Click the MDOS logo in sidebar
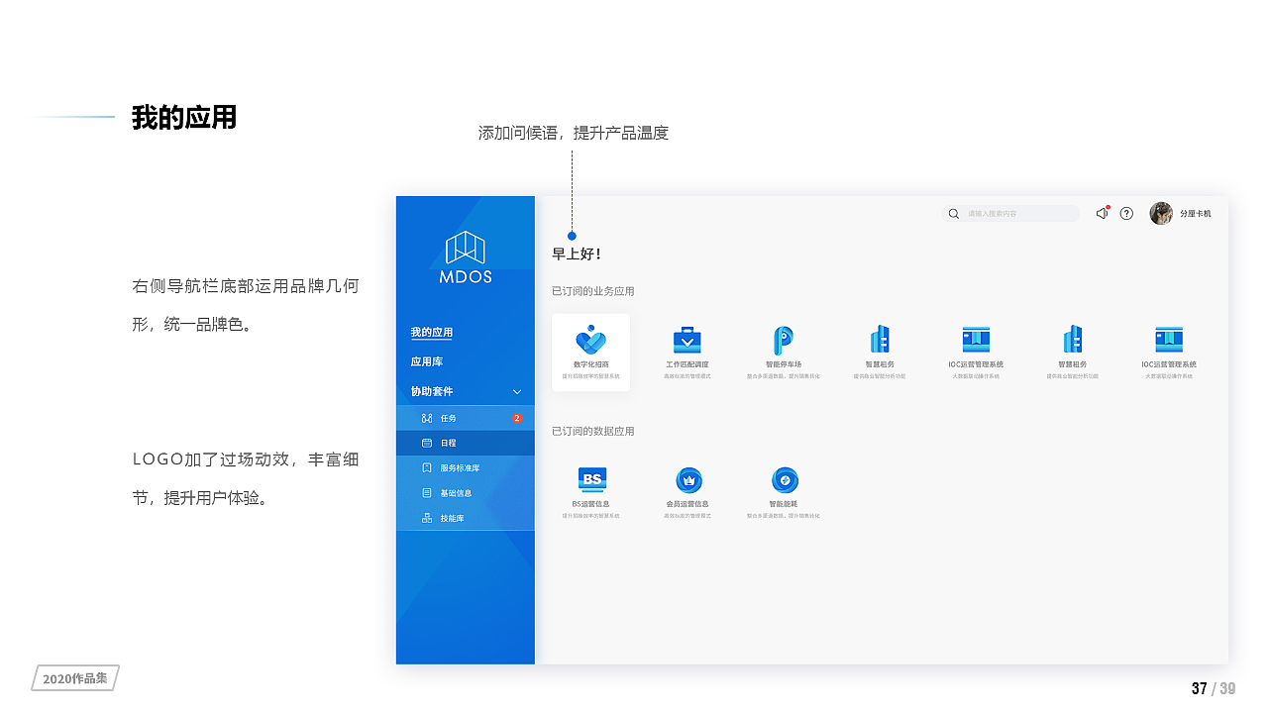 point(466,257)
